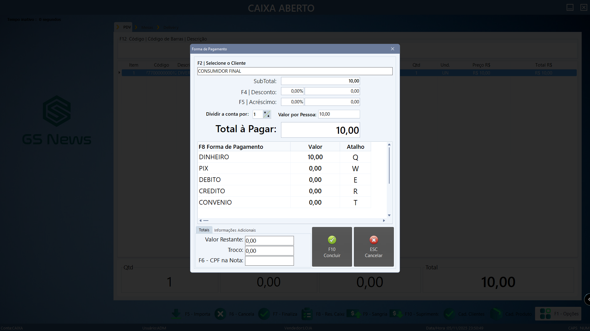Select the DINHEIRO payment method row

[244, 157]
